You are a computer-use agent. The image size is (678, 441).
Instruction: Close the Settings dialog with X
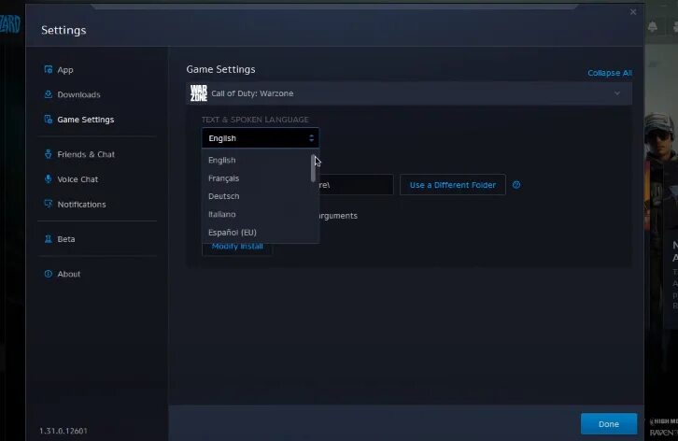[633, 12]
